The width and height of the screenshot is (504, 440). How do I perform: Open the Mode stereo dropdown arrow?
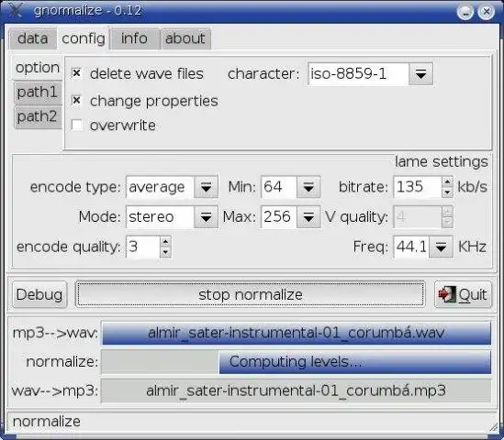coord(206,217)
